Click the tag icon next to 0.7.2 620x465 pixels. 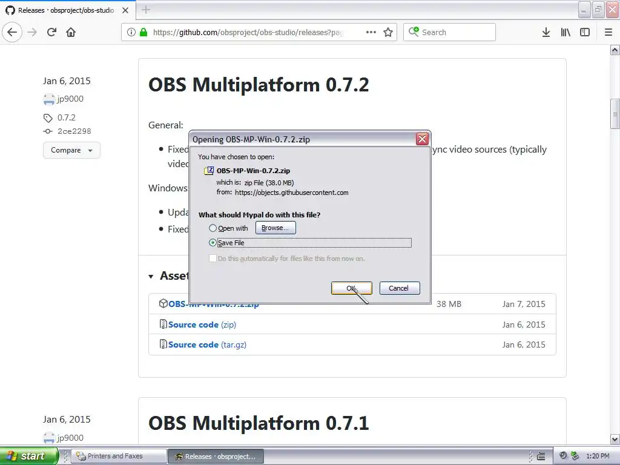point(48,118)
